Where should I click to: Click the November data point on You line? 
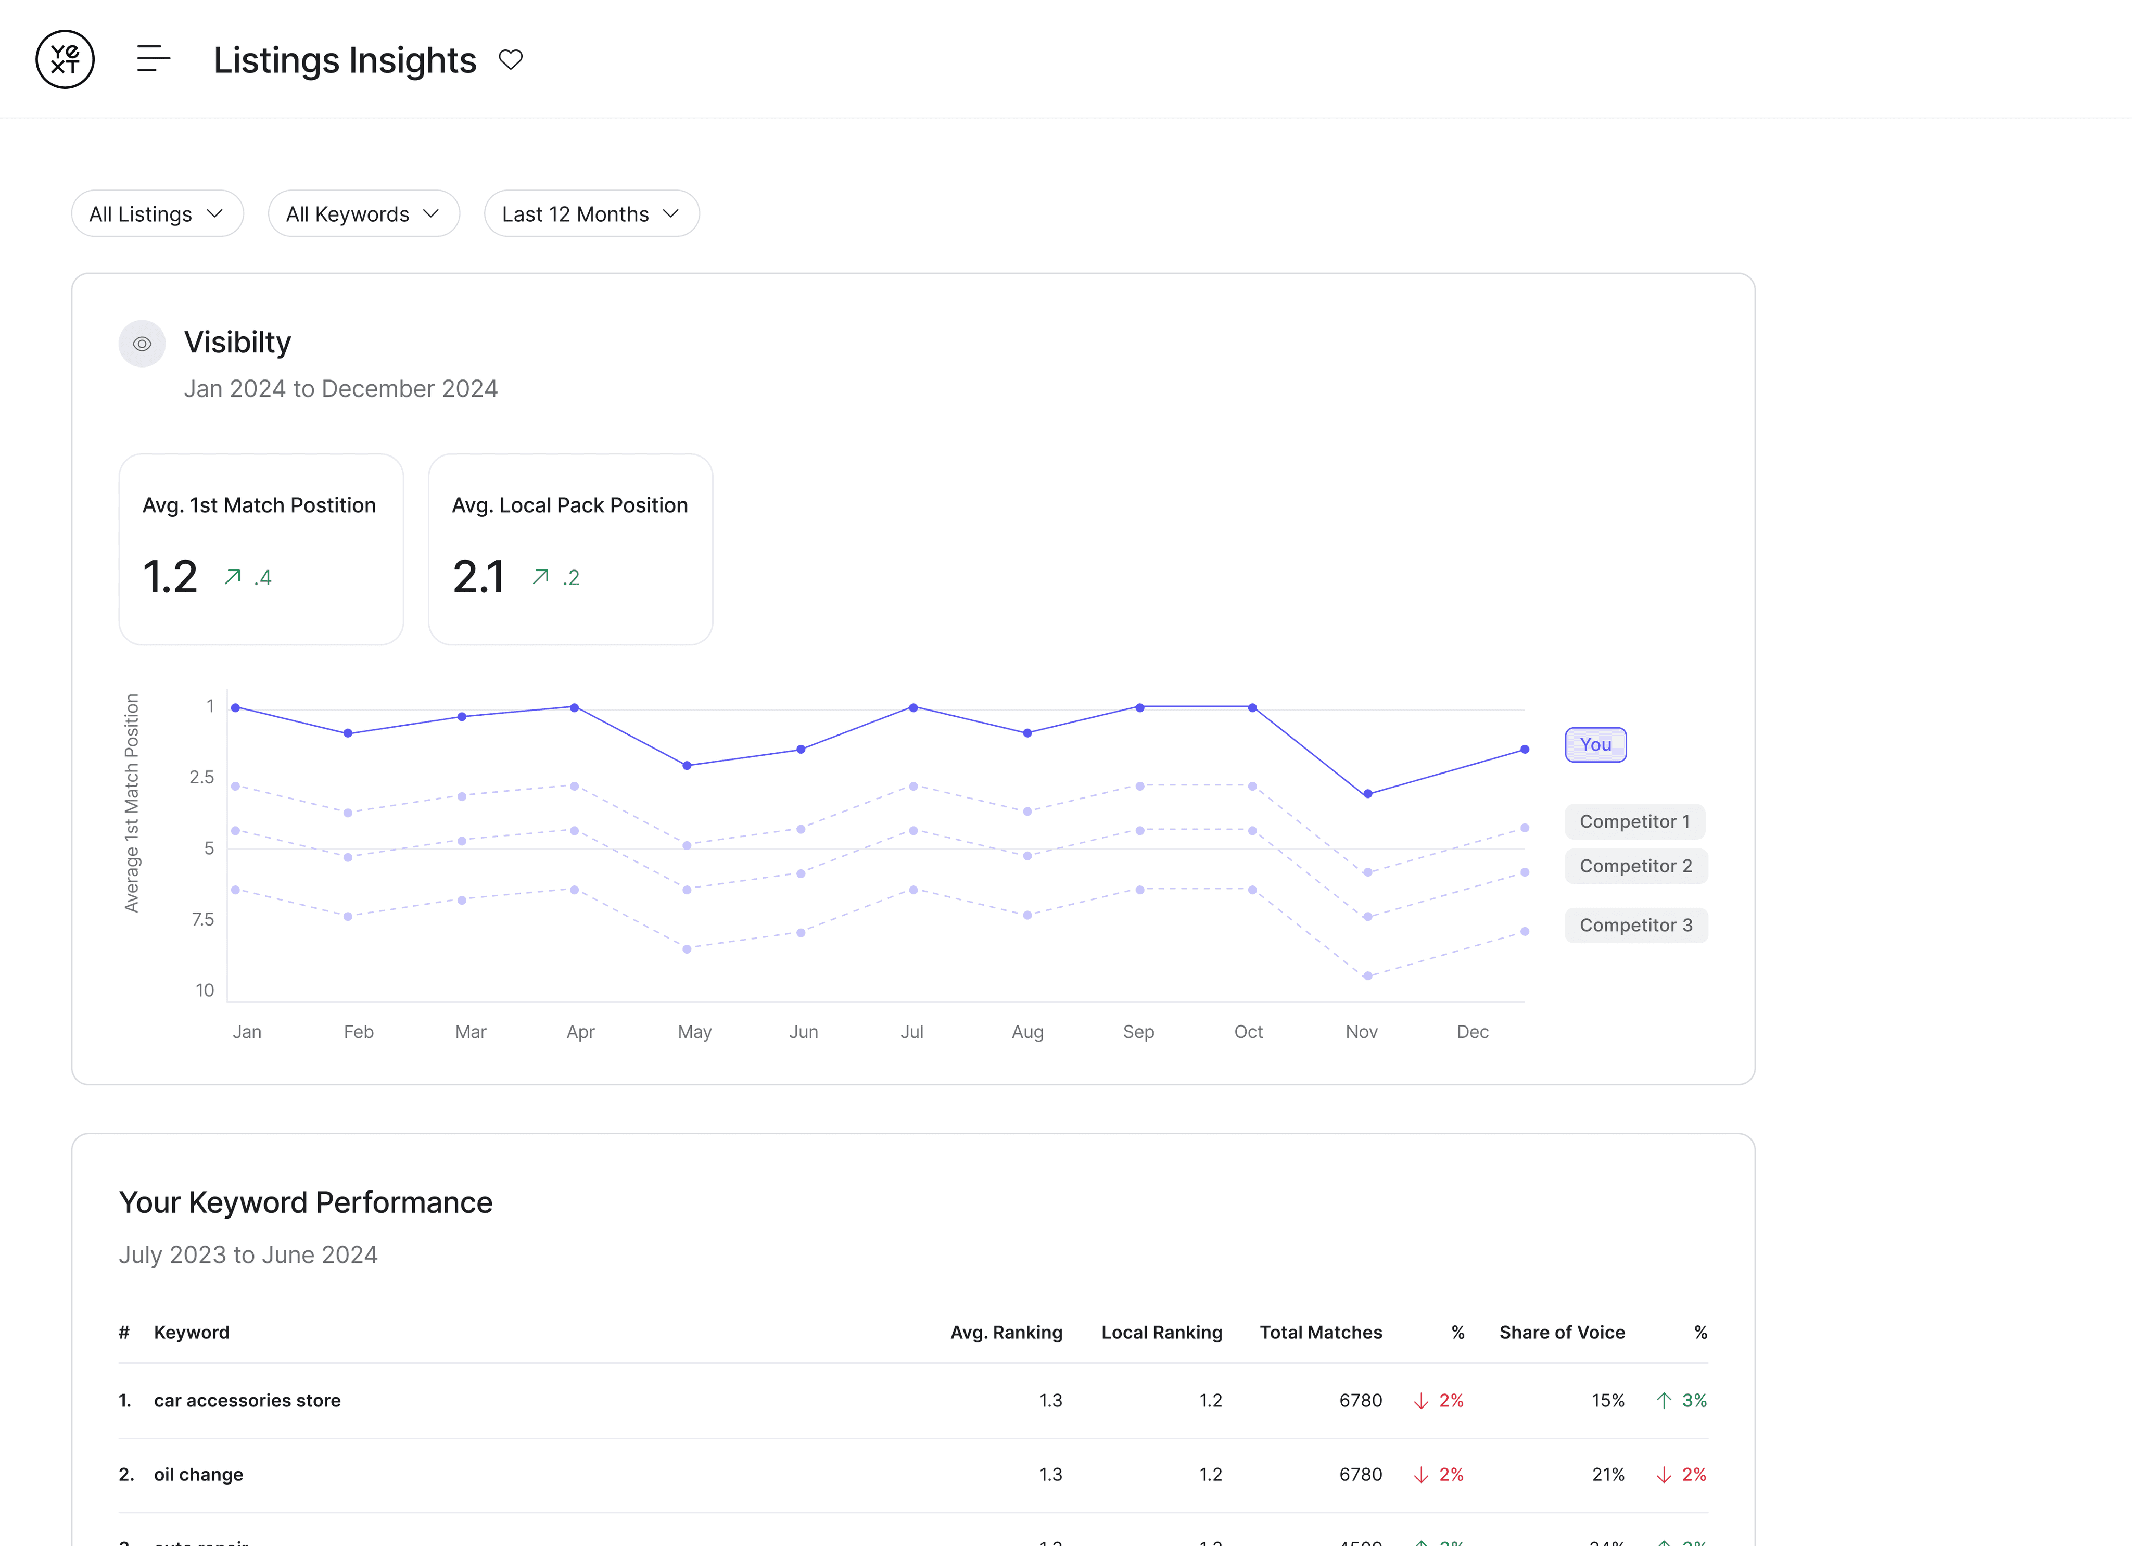1368,794
